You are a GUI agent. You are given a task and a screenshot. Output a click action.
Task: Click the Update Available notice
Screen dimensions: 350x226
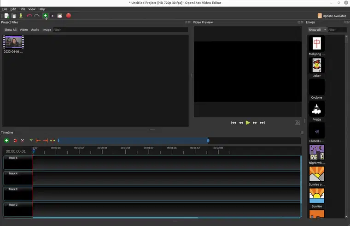click(332, 16)
